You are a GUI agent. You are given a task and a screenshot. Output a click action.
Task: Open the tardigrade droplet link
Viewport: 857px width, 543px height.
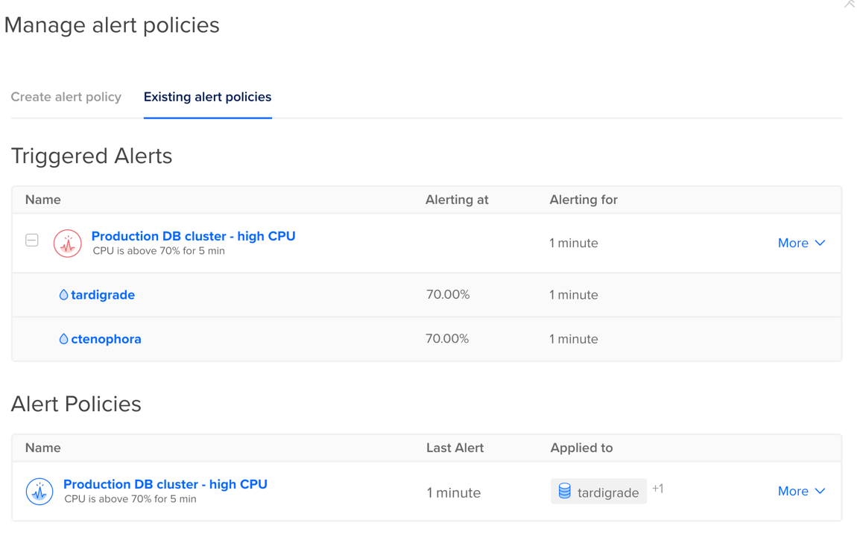pyautogui.click(x=103, y=295)
